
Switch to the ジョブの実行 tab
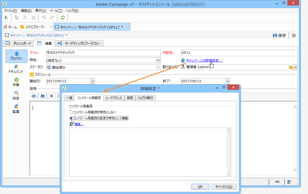(x=145, y=98)
